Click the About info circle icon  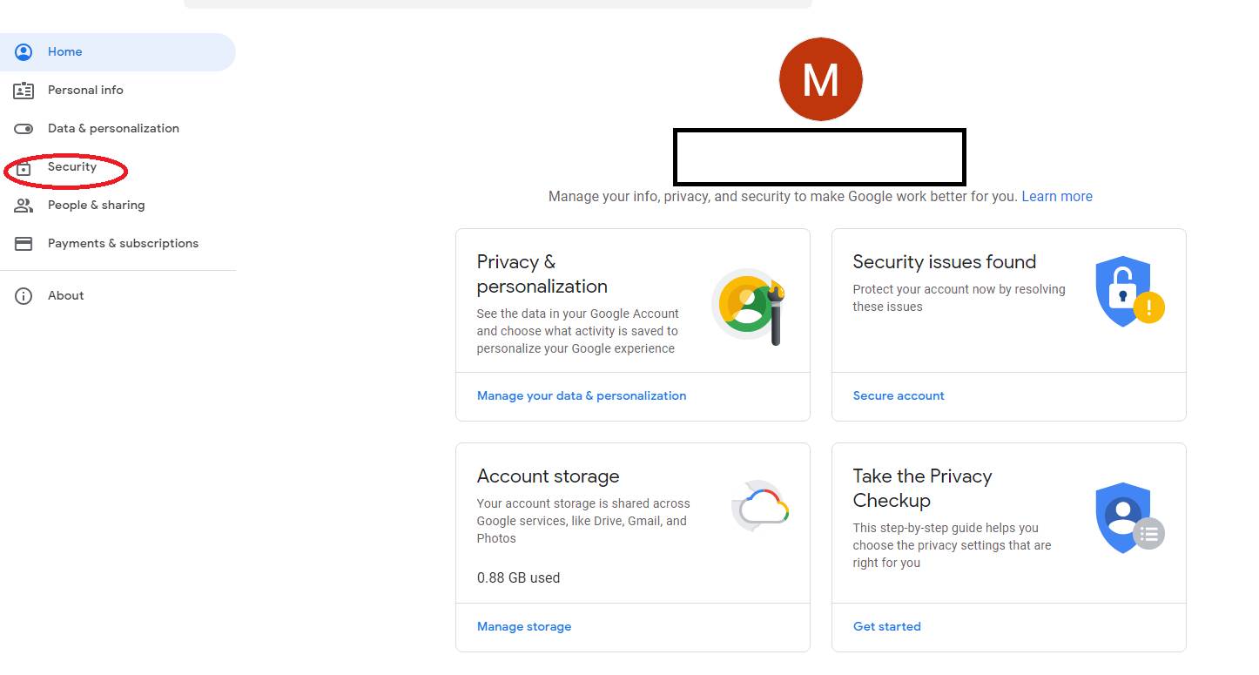[x=24, y=296]
